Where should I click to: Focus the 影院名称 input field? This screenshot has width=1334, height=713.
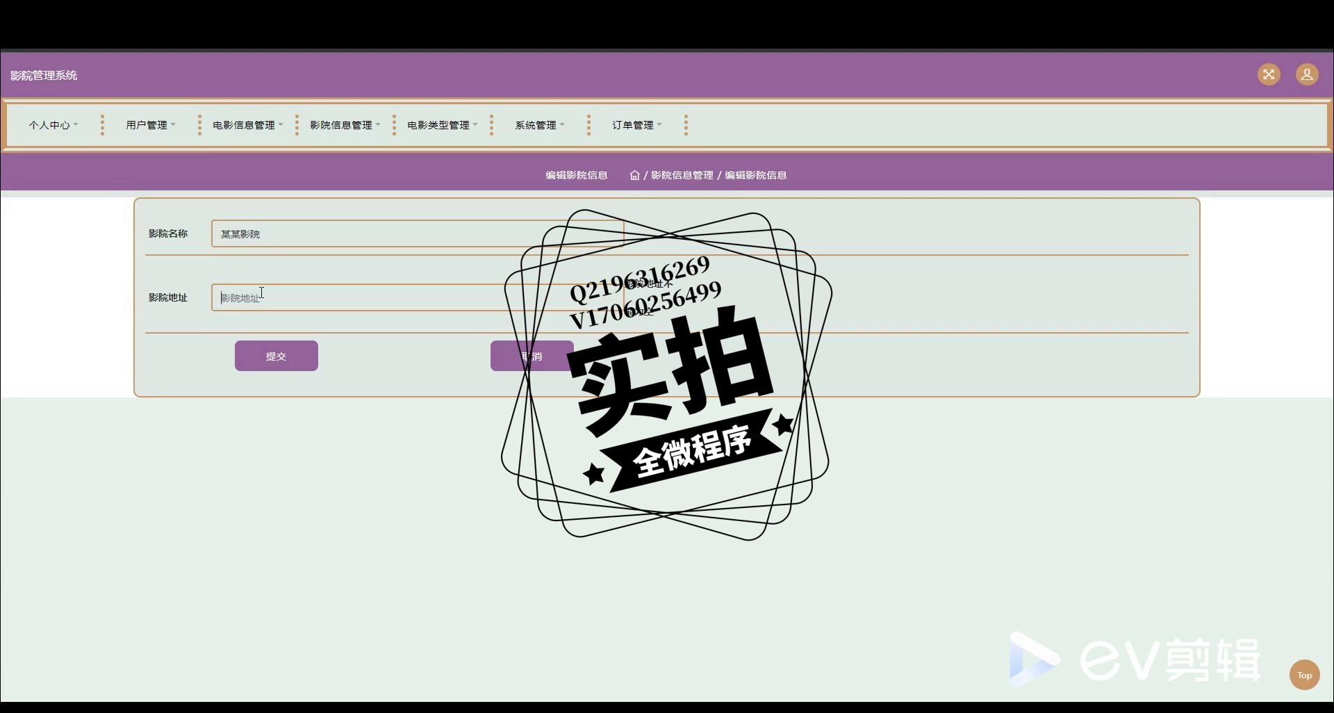pyautogui.click(x=418, y=233)
